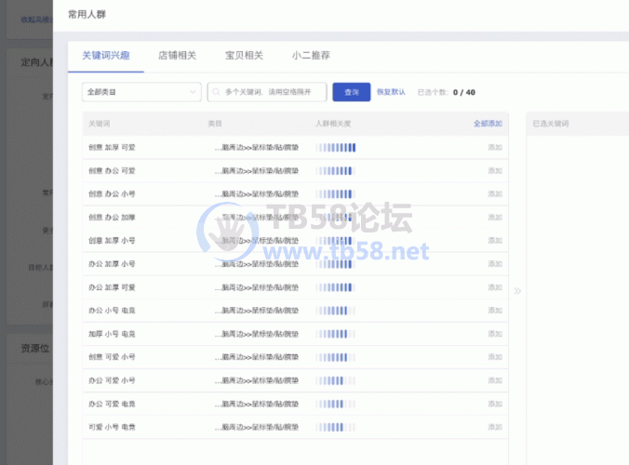629x465 pixels.
Task: Switch to the 宝贝相关 tab
Action: pyautogui.click(x=244, y=55)
